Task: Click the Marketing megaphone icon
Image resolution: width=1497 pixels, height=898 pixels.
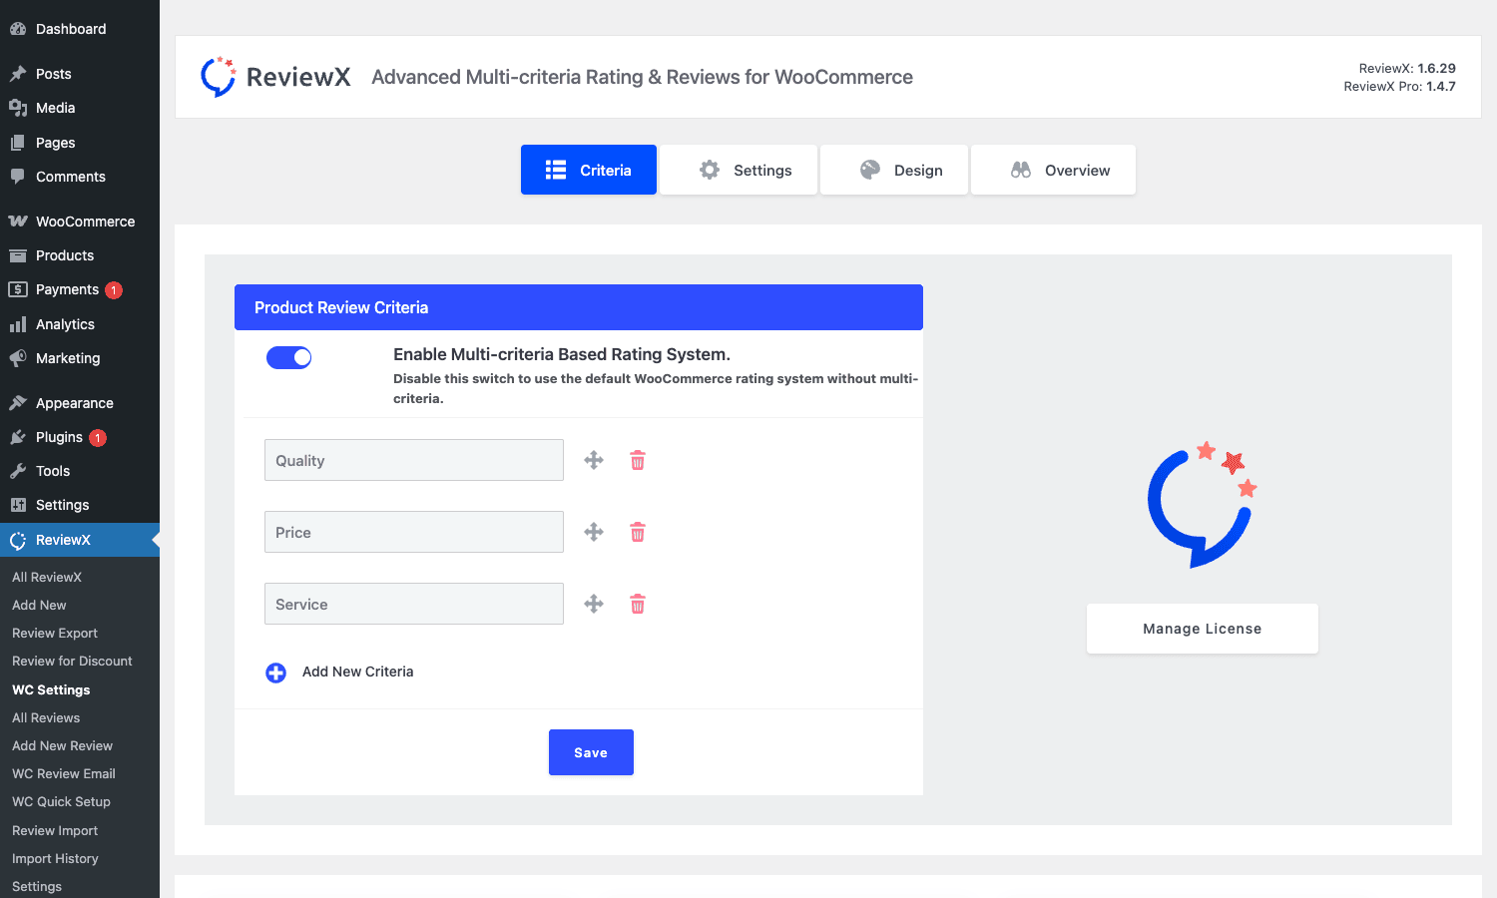Action: 18,358
